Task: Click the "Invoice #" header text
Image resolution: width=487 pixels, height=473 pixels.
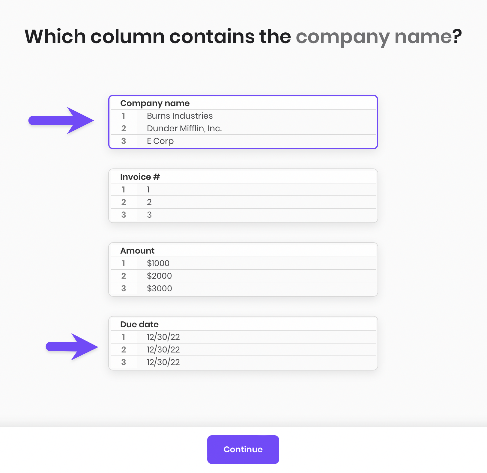Action: click(x=140, y=177)
